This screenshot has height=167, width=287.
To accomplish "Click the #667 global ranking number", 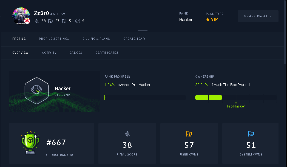I will [56, 143].
